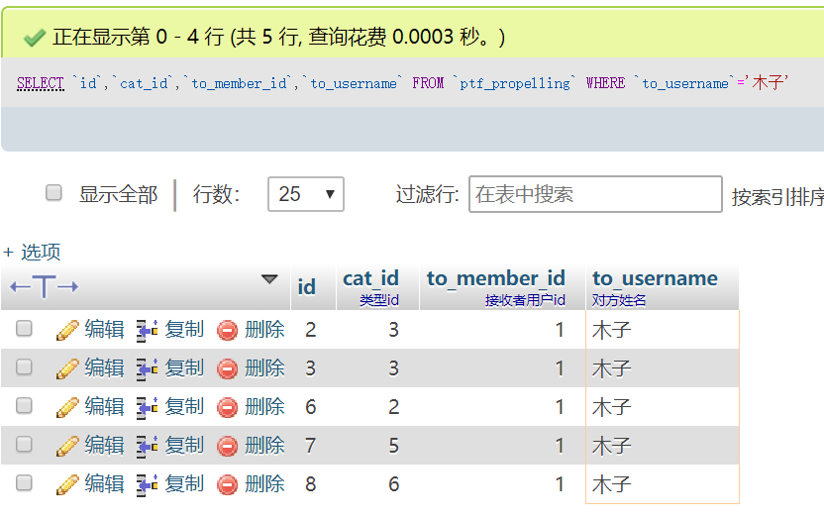Click 删除 link for row id 8
This screenshot has height=520, width=824.
pos(264,483)
